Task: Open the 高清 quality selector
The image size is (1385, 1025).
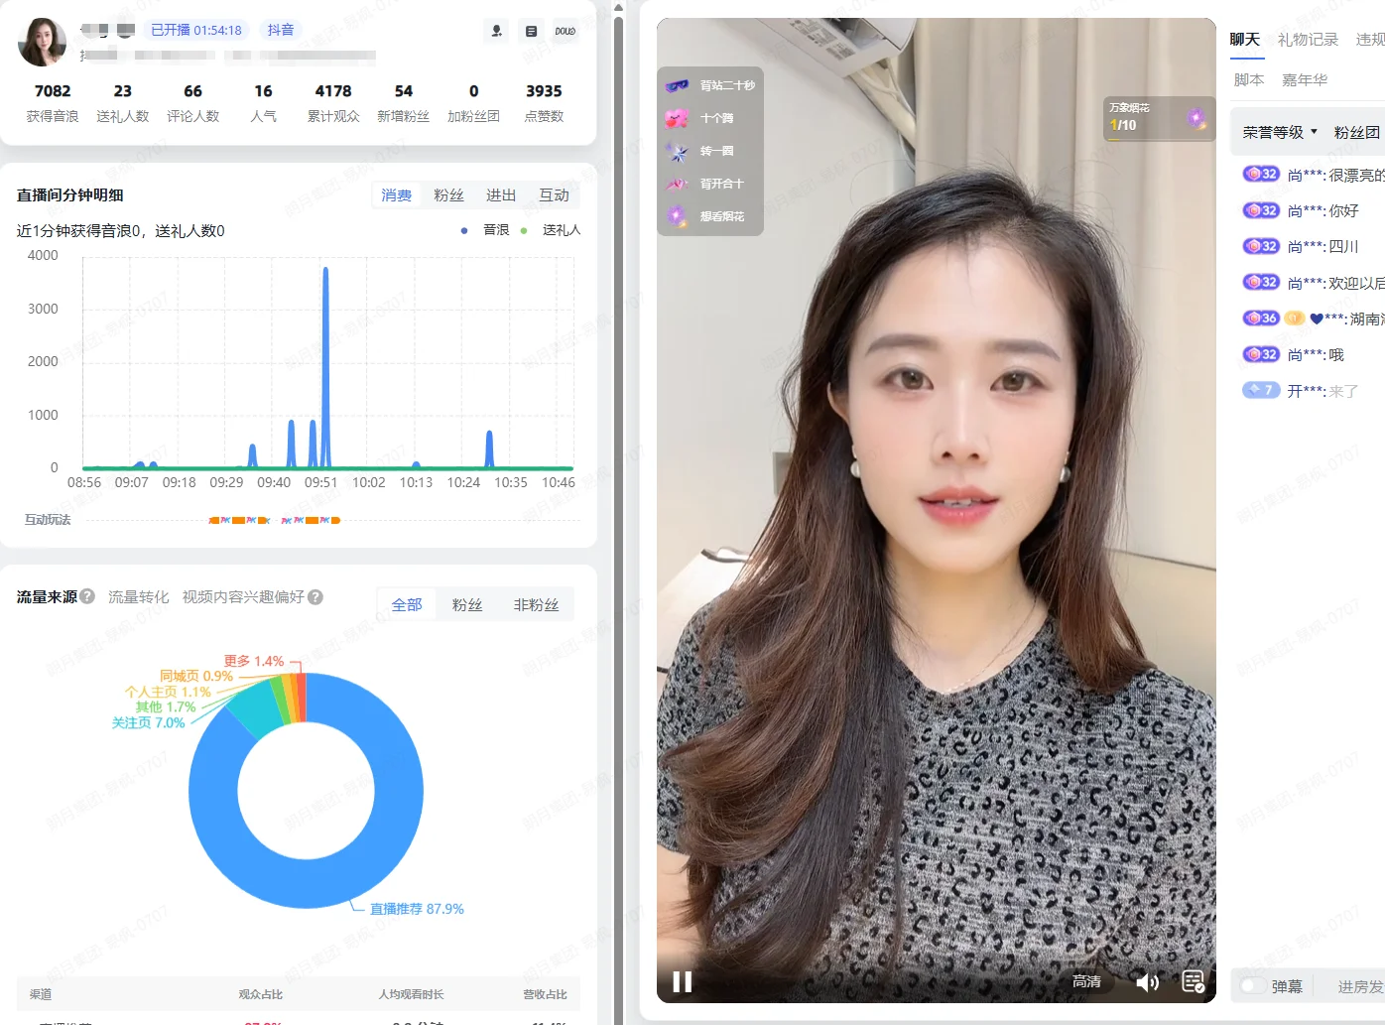Action: pyautogui.click(x=1086, y=980)
